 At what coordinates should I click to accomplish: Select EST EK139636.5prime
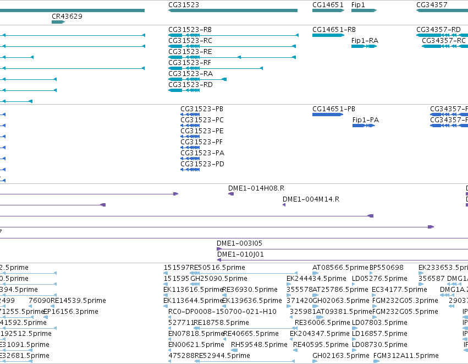pos(224,306)
